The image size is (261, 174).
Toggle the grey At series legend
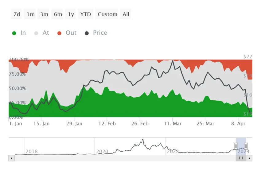pyautogui.click(x=42, y=33)
